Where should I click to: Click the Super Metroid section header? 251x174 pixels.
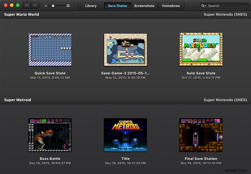coord(18,100)
